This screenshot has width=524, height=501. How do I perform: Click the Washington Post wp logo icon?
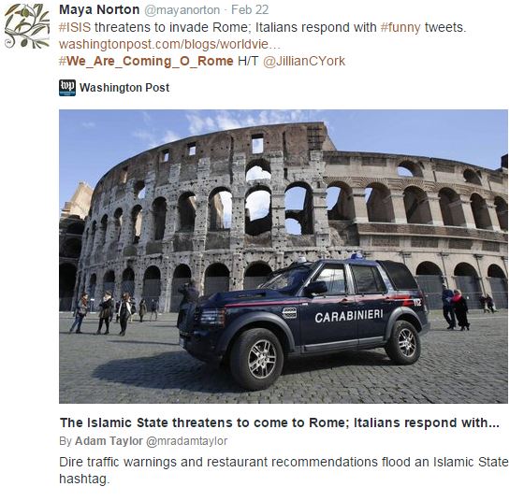tap(67, 88)
